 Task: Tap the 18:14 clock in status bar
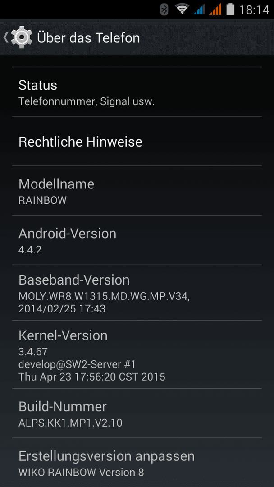point(254,9)
